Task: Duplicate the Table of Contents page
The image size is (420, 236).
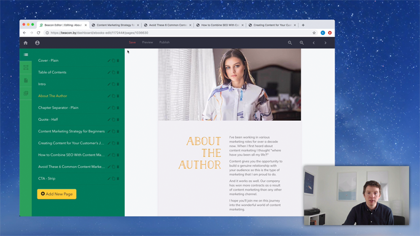Action: click(x=114, y=72)
